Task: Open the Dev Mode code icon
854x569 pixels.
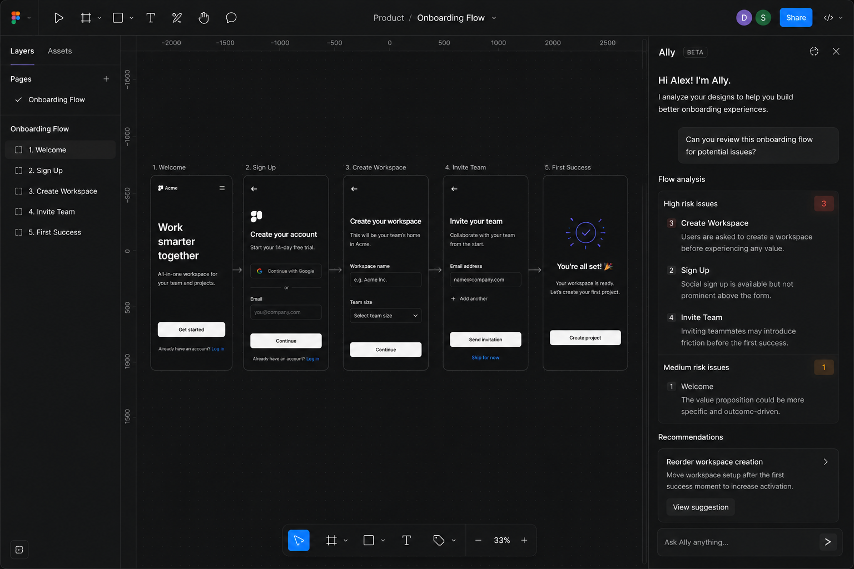Action: tap(828, 18)
